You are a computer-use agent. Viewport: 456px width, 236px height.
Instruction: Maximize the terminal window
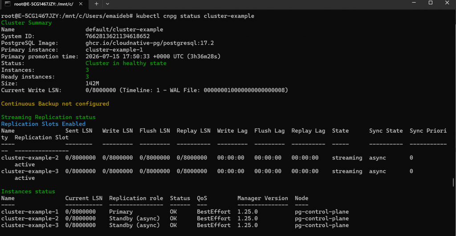pos(431,3)
